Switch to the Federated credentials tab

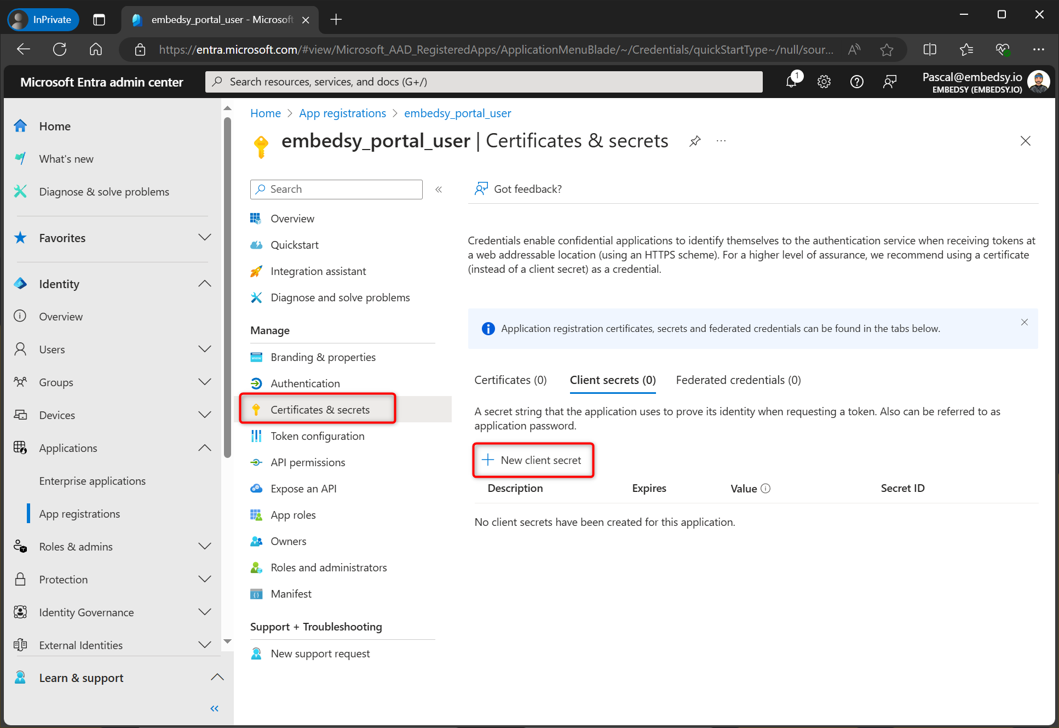click(x=738, y=380)
